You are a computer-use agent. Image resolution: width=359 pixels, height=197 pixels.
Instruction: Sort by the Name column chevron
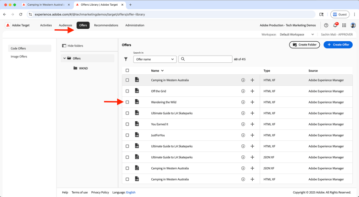(162, 70)
